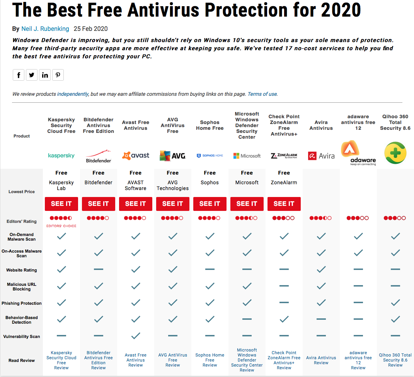Click SEE IT under ZoneAlarm
The image size is (414, 377).
pyautogui.click(x=284, y=204)
